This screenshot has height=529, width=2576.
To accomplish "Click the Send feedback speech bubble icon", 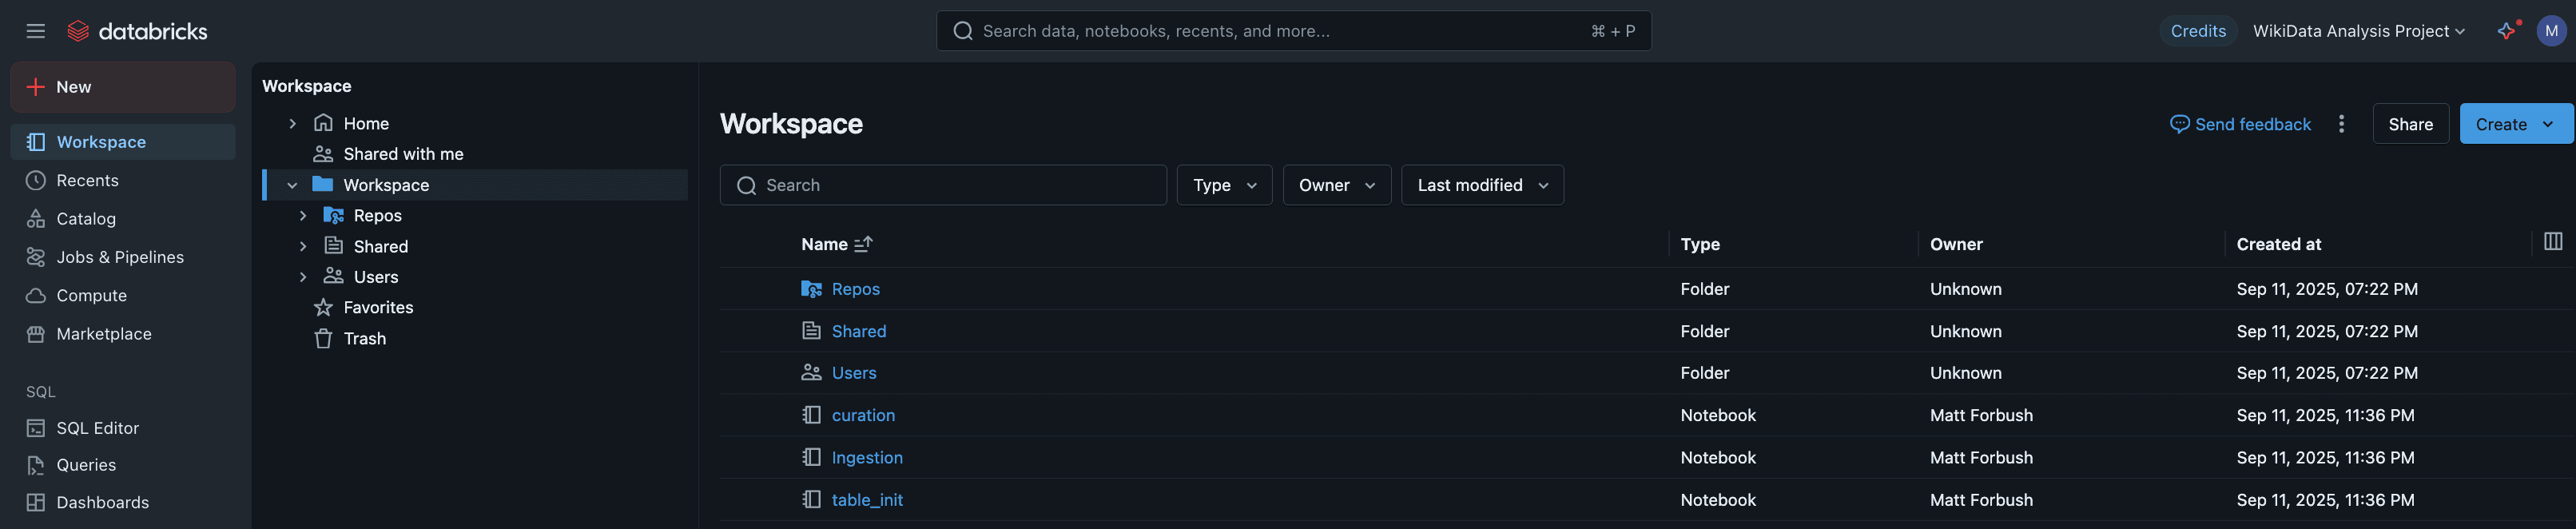I will pyautogui.click(x=2179, y=124).
